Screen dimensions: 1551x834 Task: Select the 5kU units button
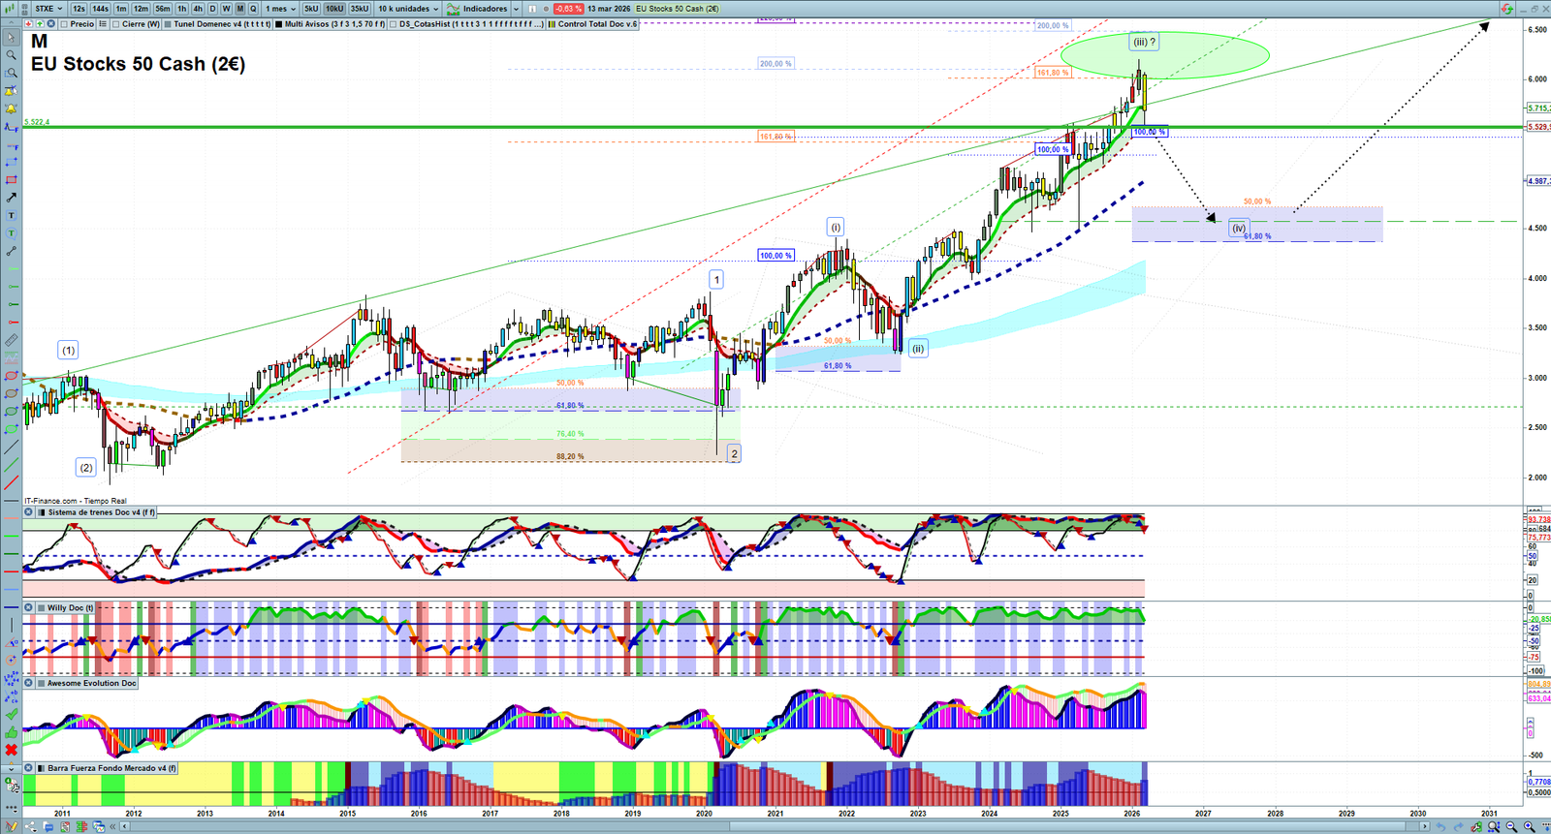[311, 9]
